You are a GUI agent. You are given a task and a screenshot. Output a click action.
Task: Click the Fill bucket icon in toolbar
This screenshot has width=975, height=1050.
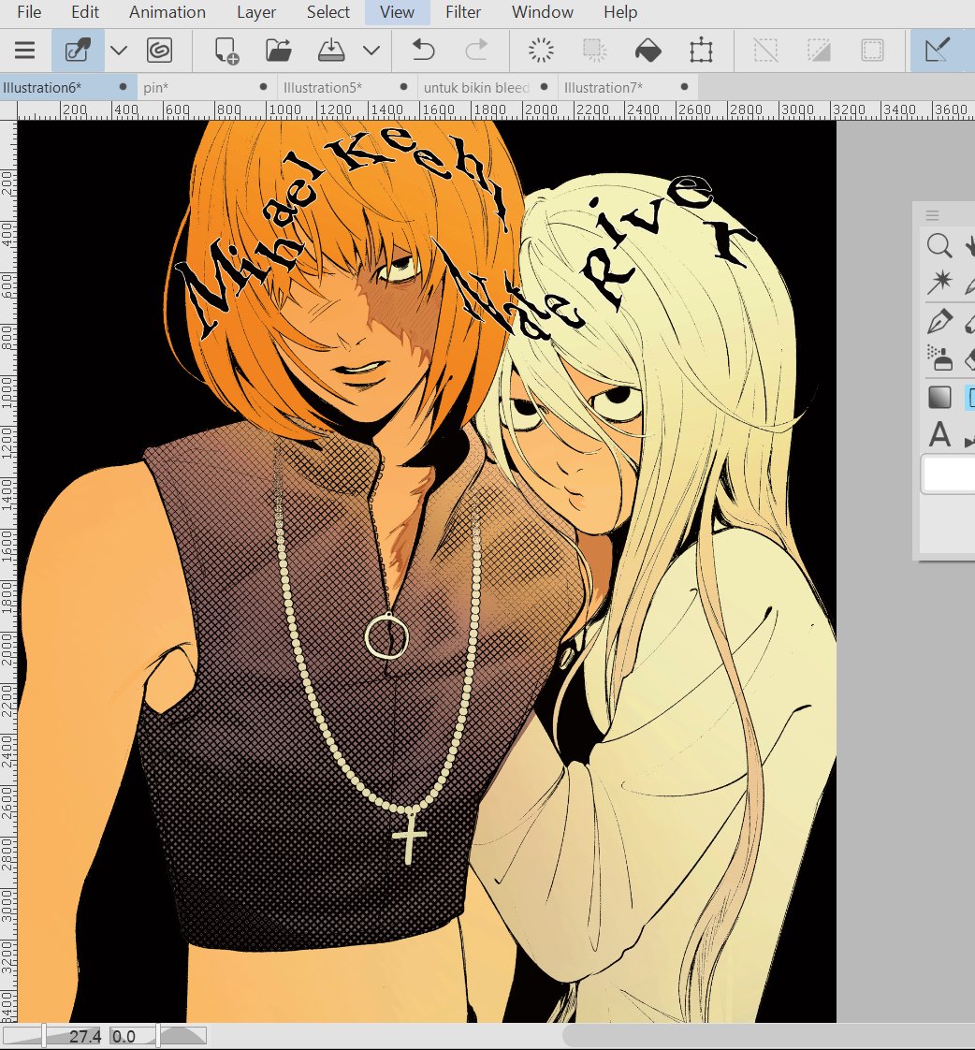648,51
